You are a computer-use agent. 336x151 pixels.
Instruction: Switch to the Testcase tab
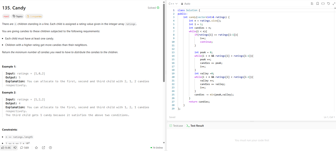[176, 126]
